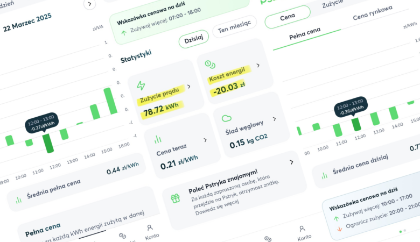Select the 14:00 bar in right chart
The height and width of the screenshot is (242, 420).
tap(394, 113)
